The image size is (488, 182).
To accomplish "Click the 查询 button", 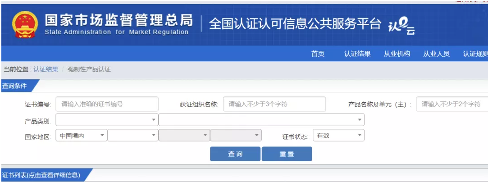I will pyautogui.click(x=235, y=154).
